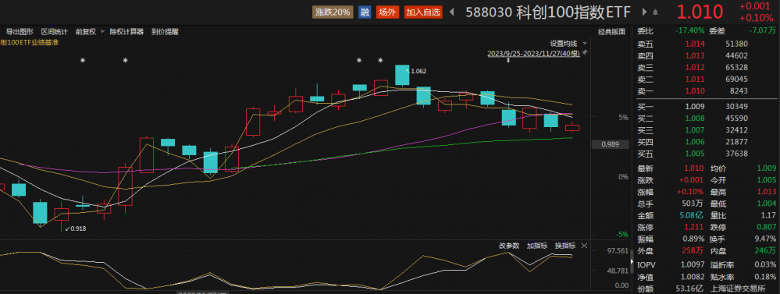Close the indicator sub-panel with X
The image size is (780, 294).
coord(584,246)
